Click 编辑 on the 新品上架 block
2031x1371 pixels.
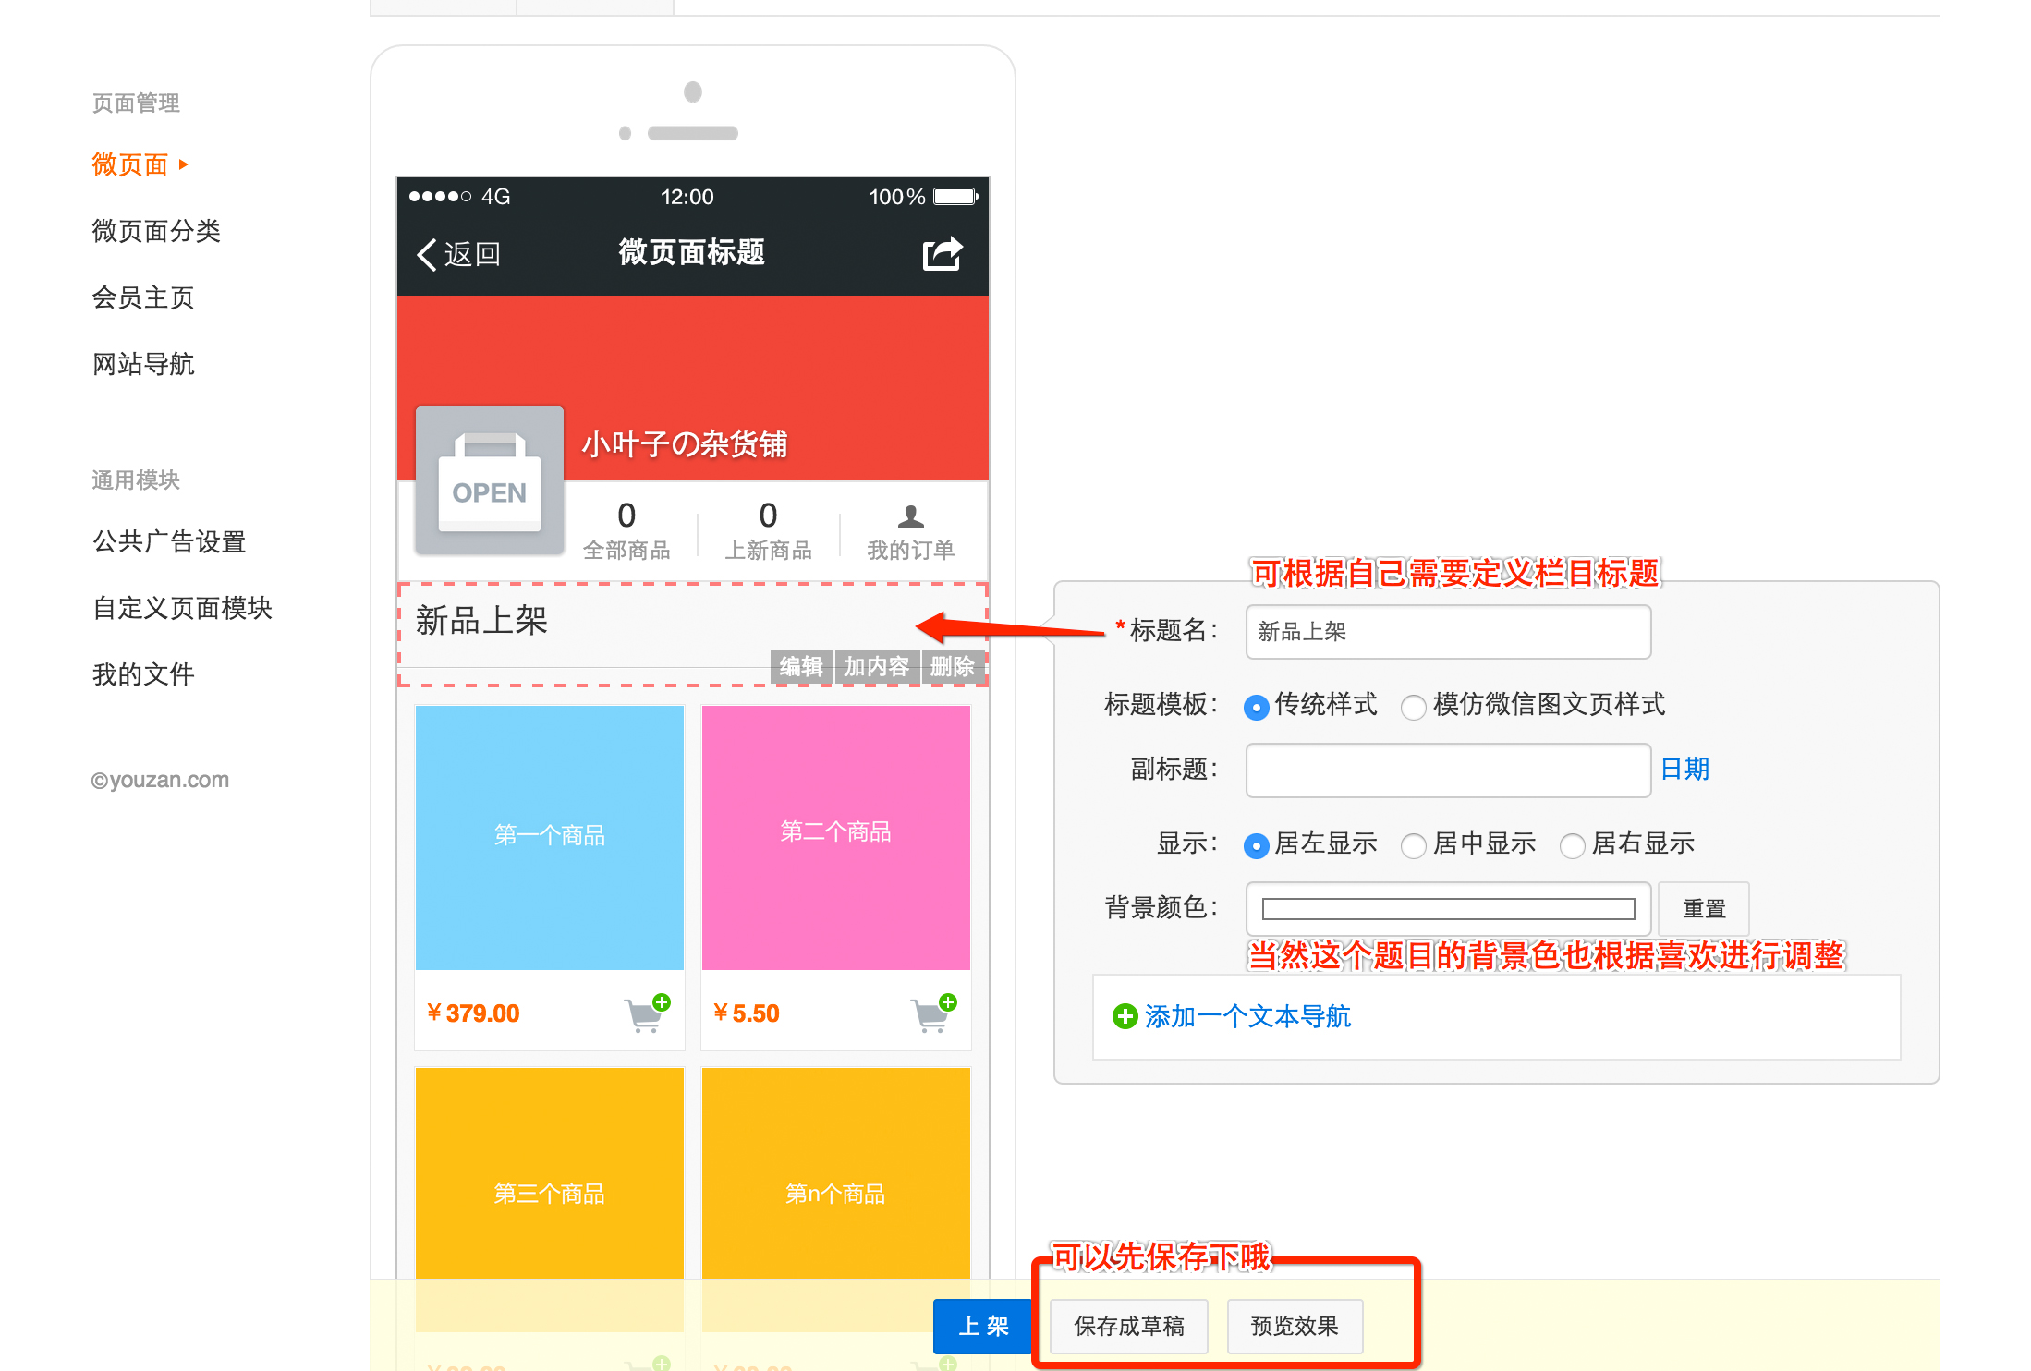[800, 666]
